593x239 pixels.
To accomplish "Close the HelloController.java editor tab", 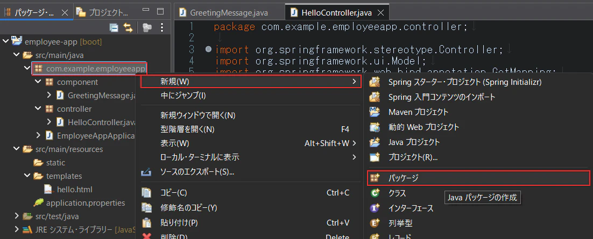I will click(381, 13).
